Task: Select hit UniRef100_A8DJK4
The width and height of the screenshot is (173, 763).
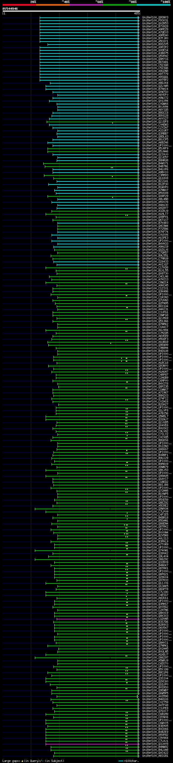Action: [x=155, y=83]
